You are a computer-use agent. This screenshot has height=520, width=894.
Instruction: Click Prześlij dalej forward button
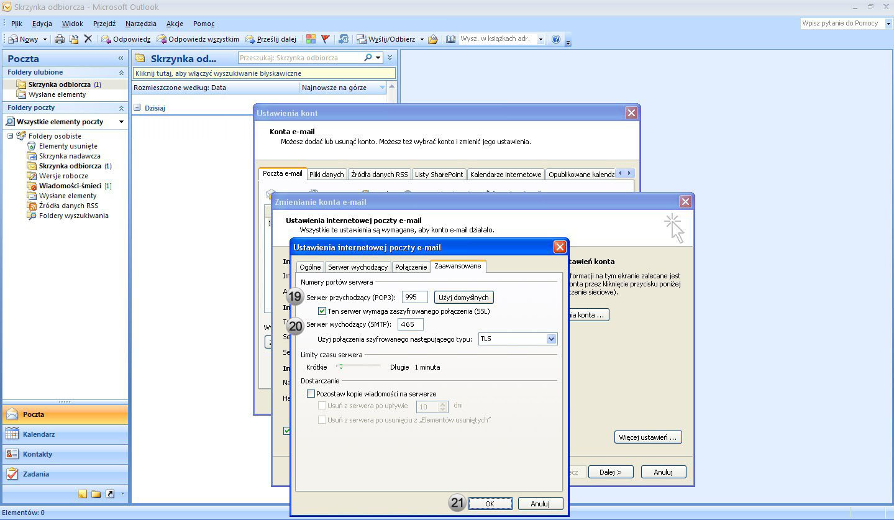pyautogui.click(x=270, y=39)
